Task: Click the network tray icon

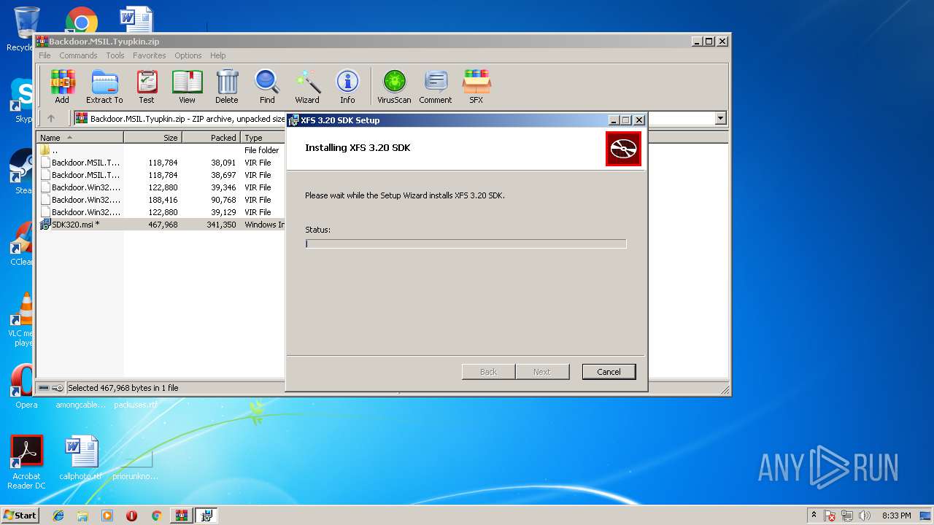Action: click(x=847, y=516)
